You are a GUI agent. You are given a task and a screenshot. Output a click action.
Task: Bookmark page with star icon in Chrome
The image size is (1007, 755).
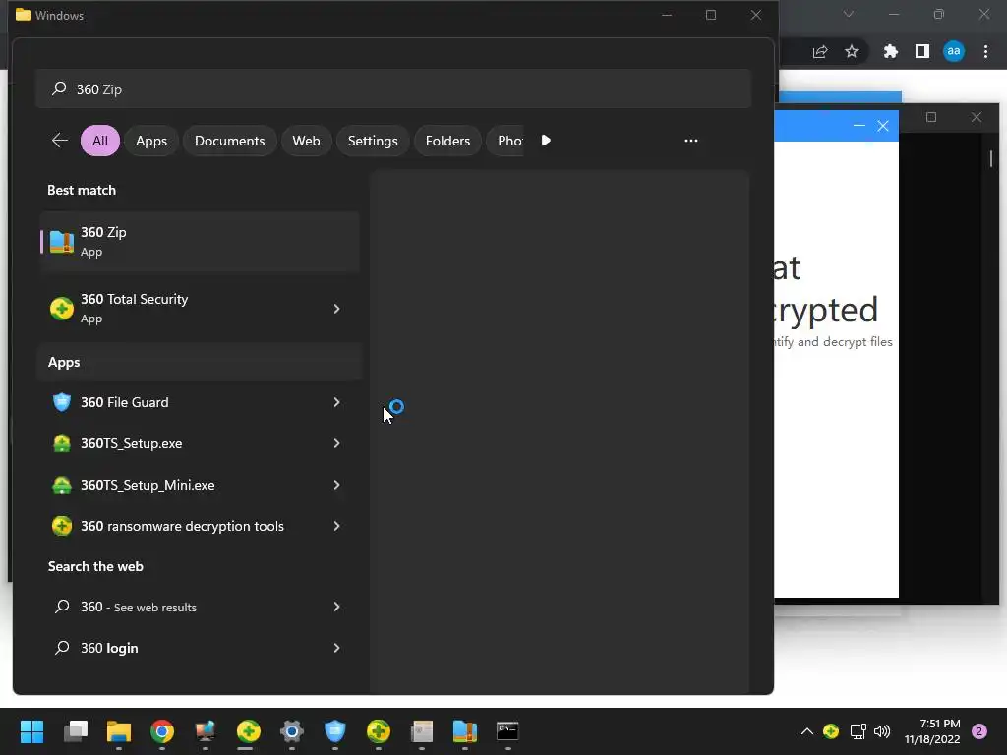point(852,51)
